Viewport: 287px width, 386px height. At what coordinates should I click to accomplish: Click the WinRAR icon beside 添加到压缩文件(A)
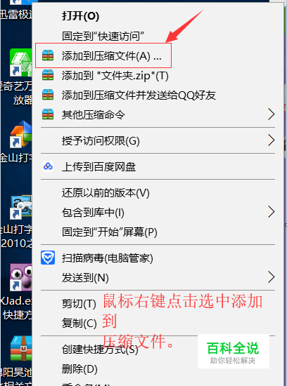(x=48, y=55)
